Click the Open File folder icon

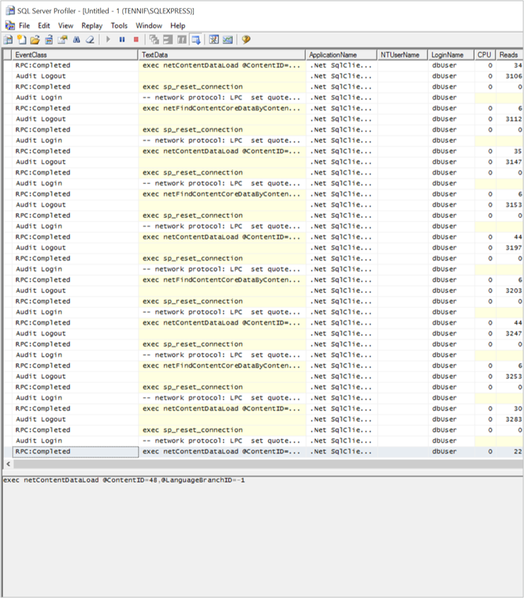35,40
